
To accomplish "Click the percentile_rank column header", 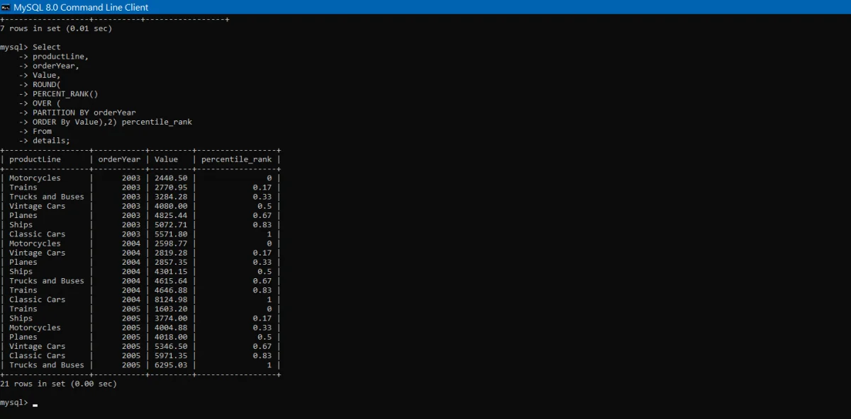I will click(236, 159).
